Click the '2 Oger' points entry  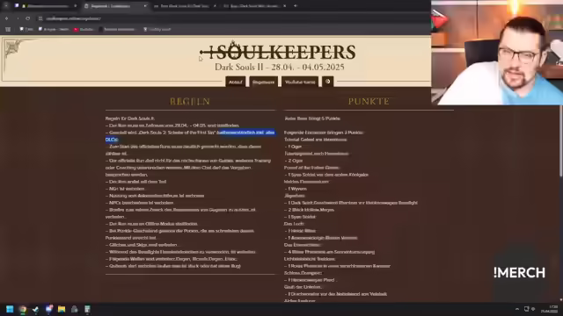[x=294, y=161]
